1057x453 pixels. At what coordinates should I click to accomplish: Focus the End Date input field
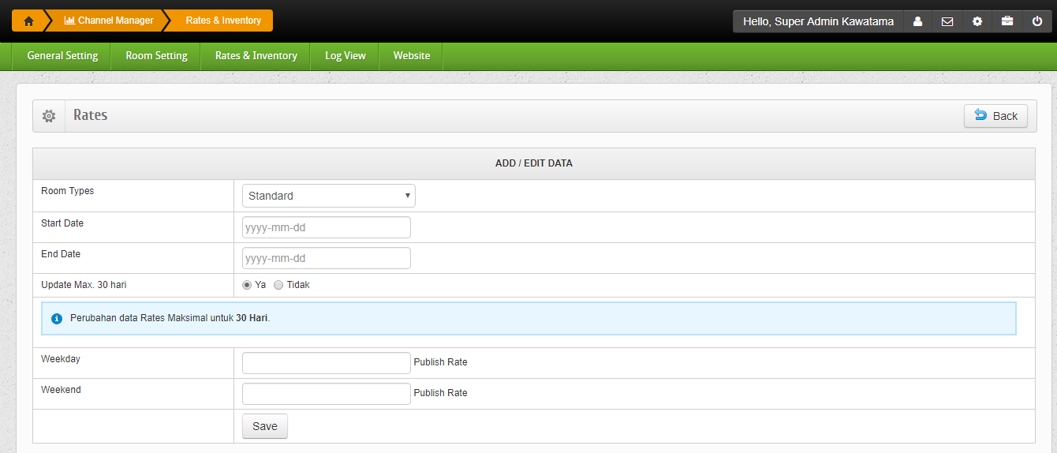(326, 258)
